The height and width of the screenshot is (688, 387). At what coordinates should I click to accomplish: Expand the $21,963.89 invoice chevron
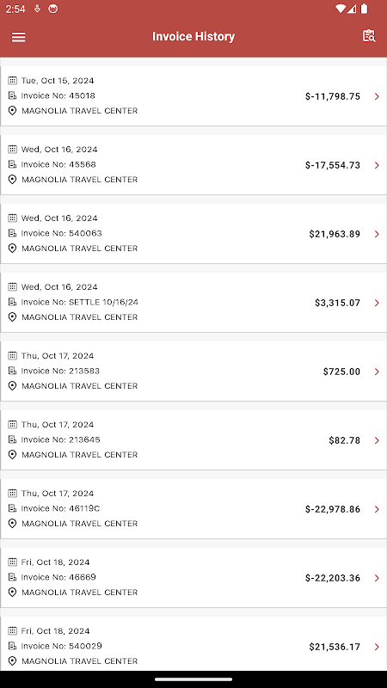click(x=377, y=234)
